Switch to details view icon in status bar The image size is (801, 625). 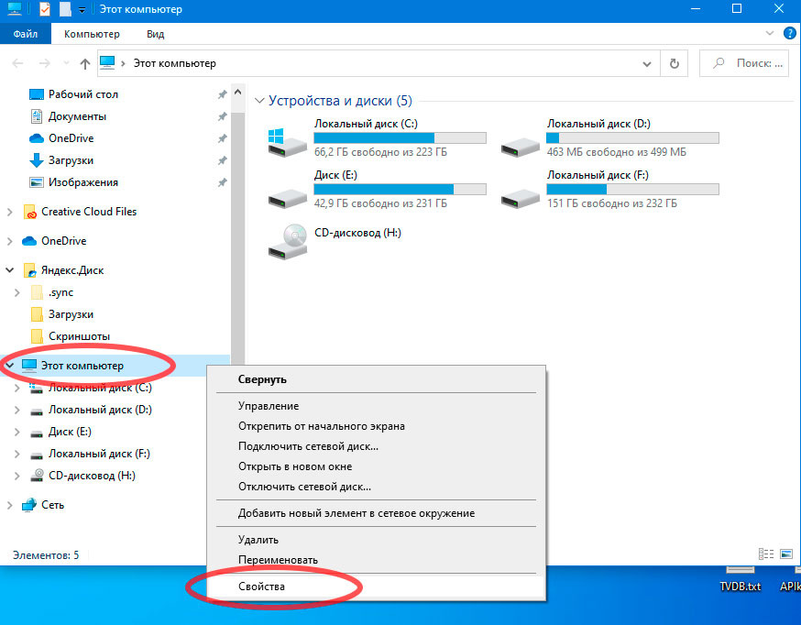pyautogui.click(x=766, y=554)
